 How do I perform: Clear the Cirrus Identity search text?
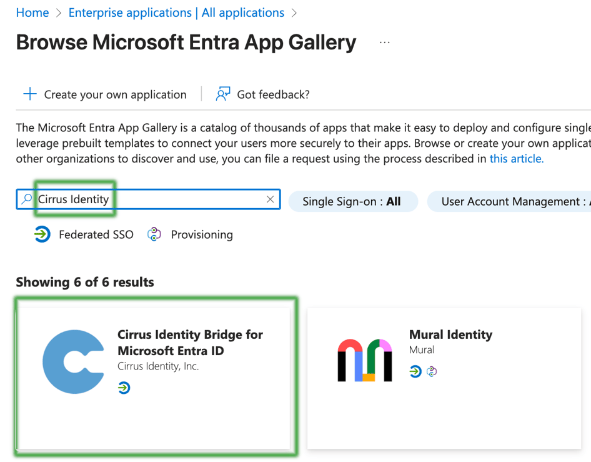point(270,199)
